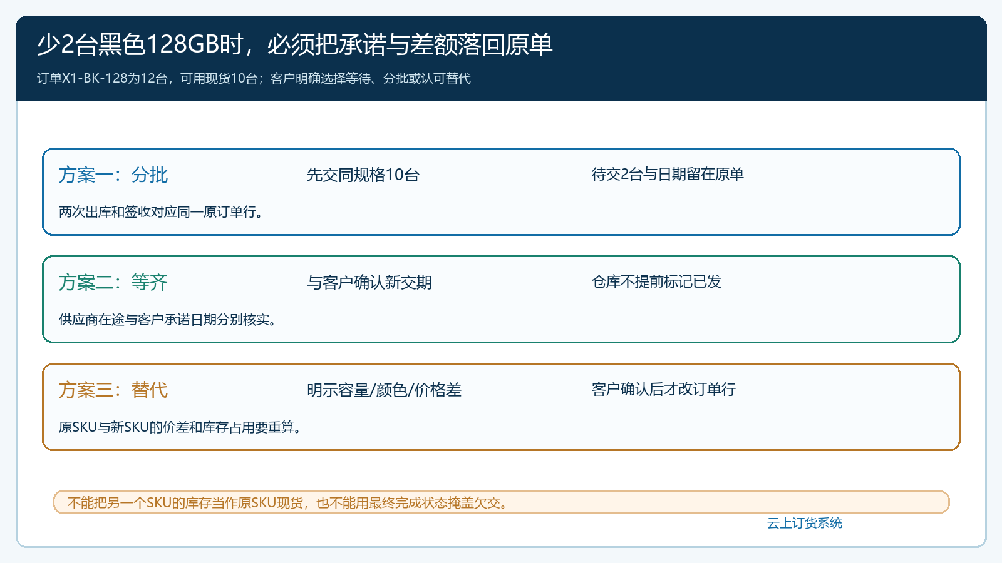The width and height of the screenshot is (1002, 563).
Task: Click the title 少2台黑色128GB时，必须把承诺与差额落回原单
Action: [x=294, y=44]
